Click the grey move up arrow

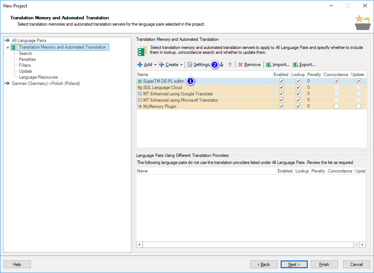(x=230, y=64)
